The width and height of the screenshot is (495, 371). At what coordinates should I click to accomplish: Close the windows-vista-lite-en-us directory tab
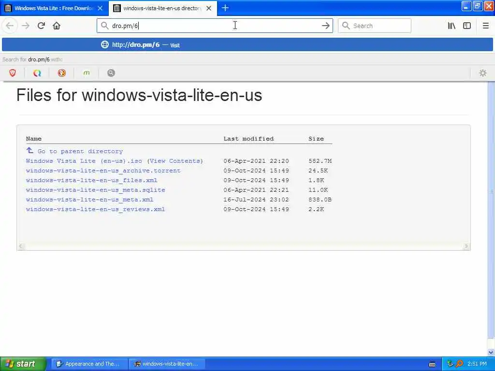tap(209, 8)
